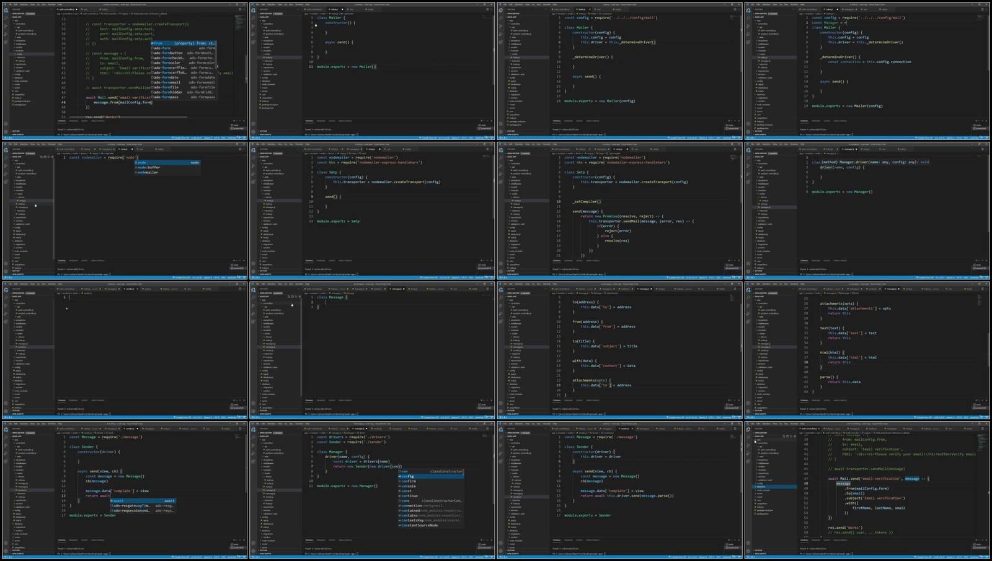Choose the ado-formhidden snippet suggestion

click(184, 92)
